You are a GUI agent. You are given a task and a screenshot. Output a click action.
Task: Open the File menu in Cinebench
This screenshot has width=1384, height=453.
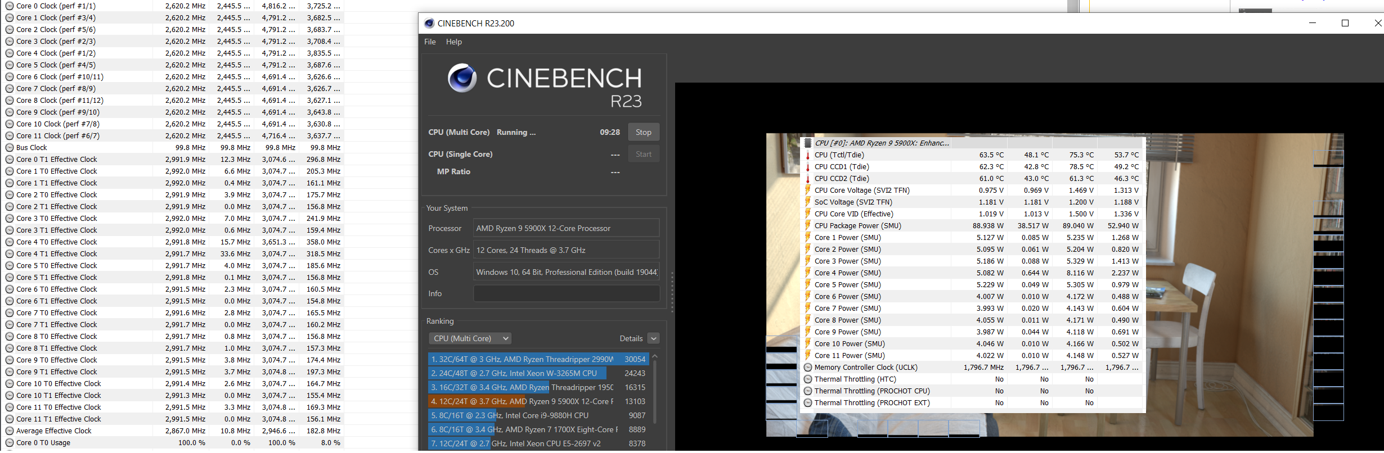click(430, 42)
